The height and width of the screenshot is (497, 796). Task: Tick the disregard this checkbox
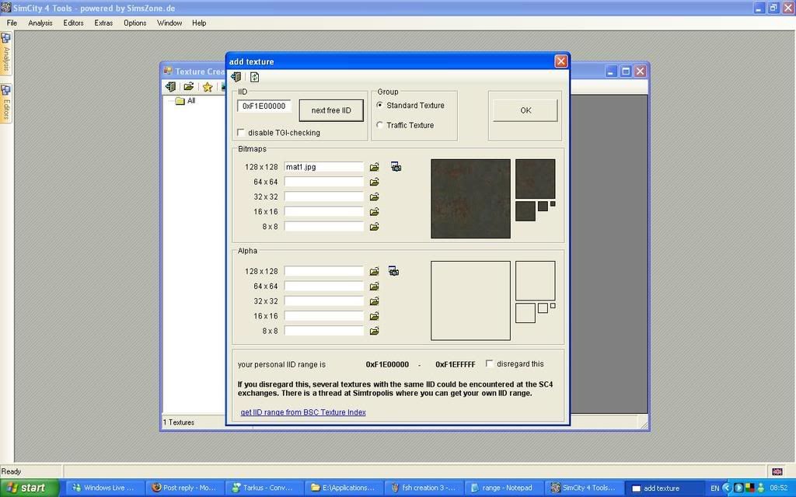click(489, 363)
